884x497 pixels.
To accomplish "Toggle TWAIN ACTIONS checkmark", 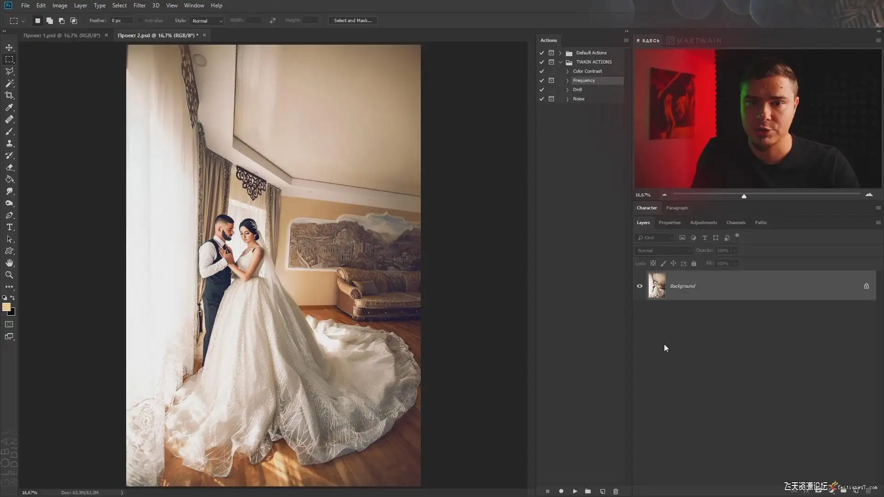I will click(541, 62).
